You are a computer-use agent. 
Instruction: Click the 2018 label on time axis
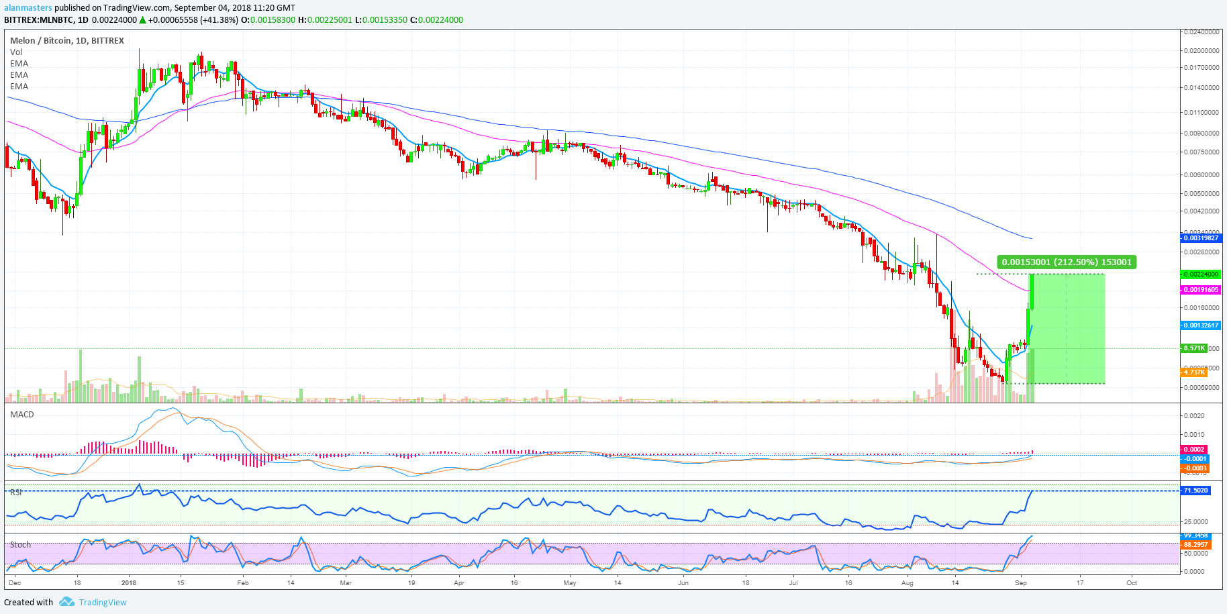click(129, 583)
